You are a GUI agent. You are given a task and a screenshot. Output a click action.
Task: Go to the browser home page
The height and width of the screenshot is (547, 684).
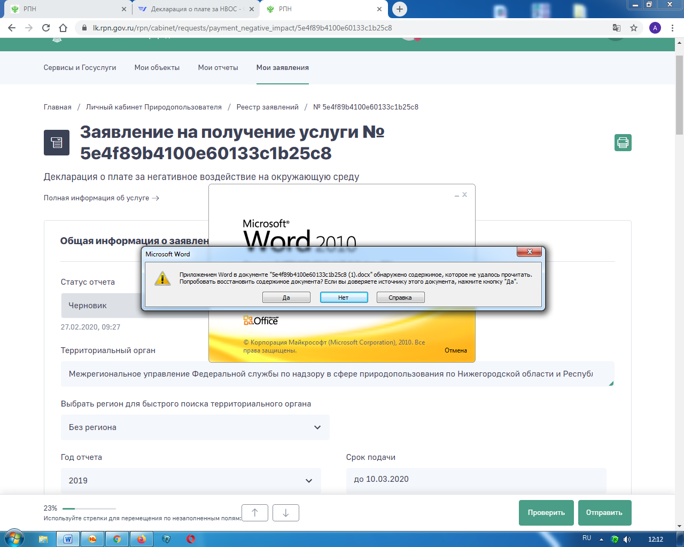click(x=63, y=28)
